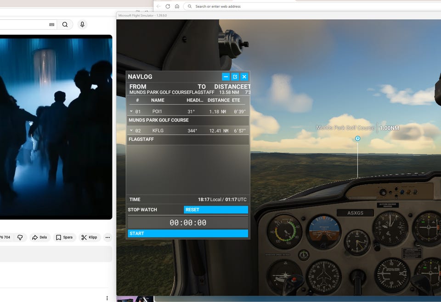Click the browser refresh icon
441x302 pixels.
(168, 6)
